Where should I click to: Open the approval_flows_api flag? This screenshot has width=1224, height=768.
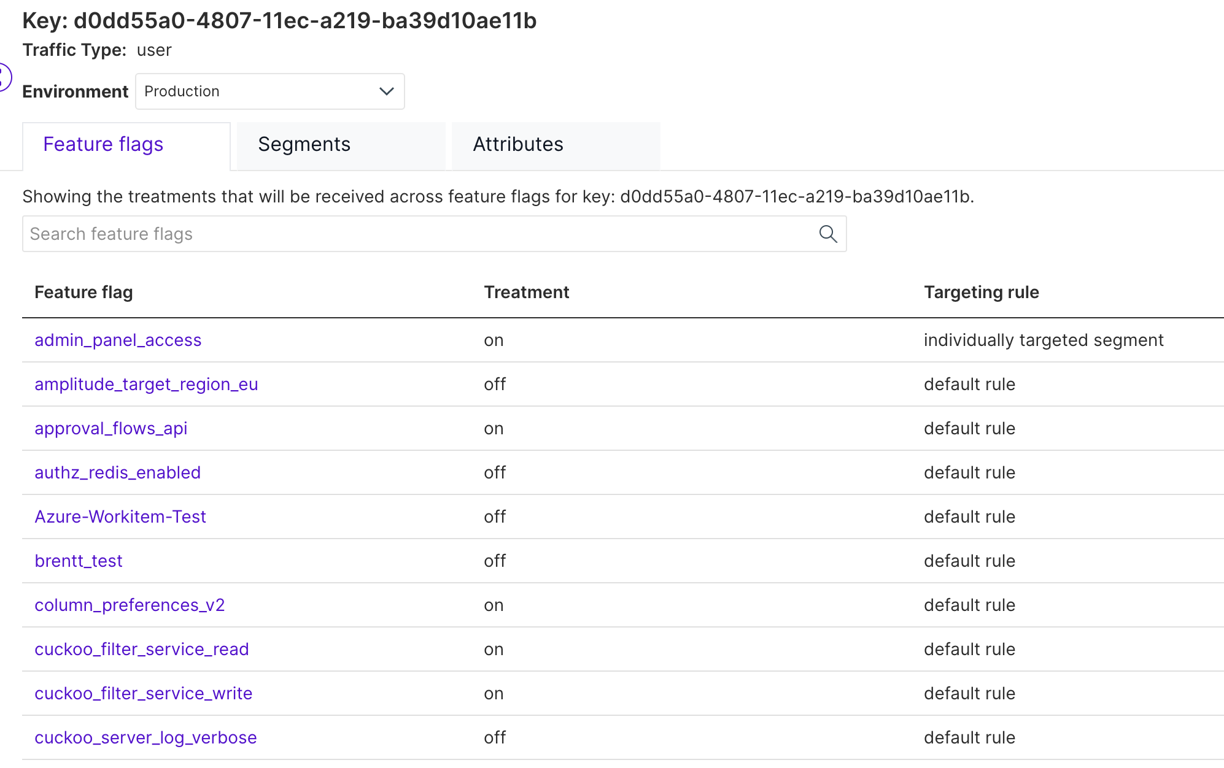(x=110, y=428)
